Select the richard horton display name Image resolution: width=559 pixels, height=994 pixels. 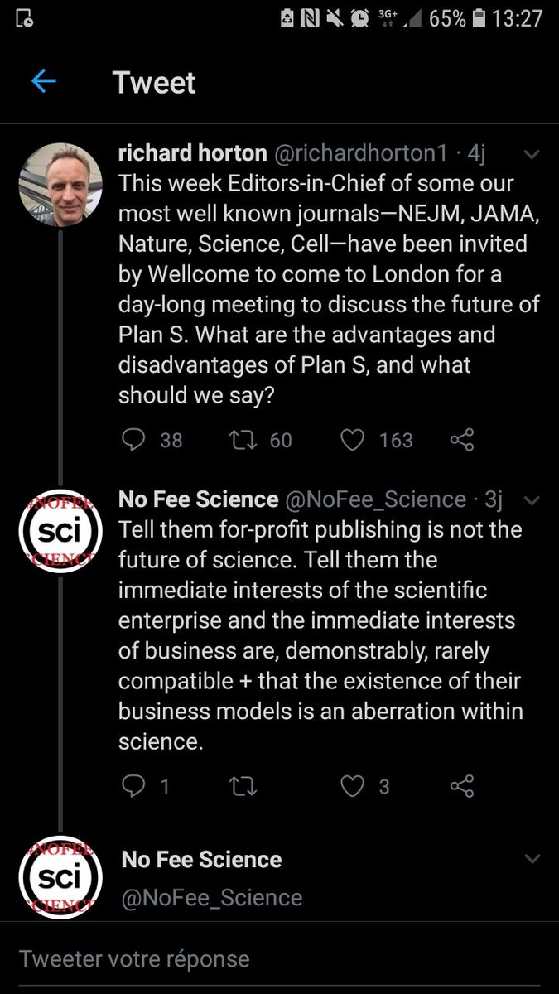[x=193, y=153]
